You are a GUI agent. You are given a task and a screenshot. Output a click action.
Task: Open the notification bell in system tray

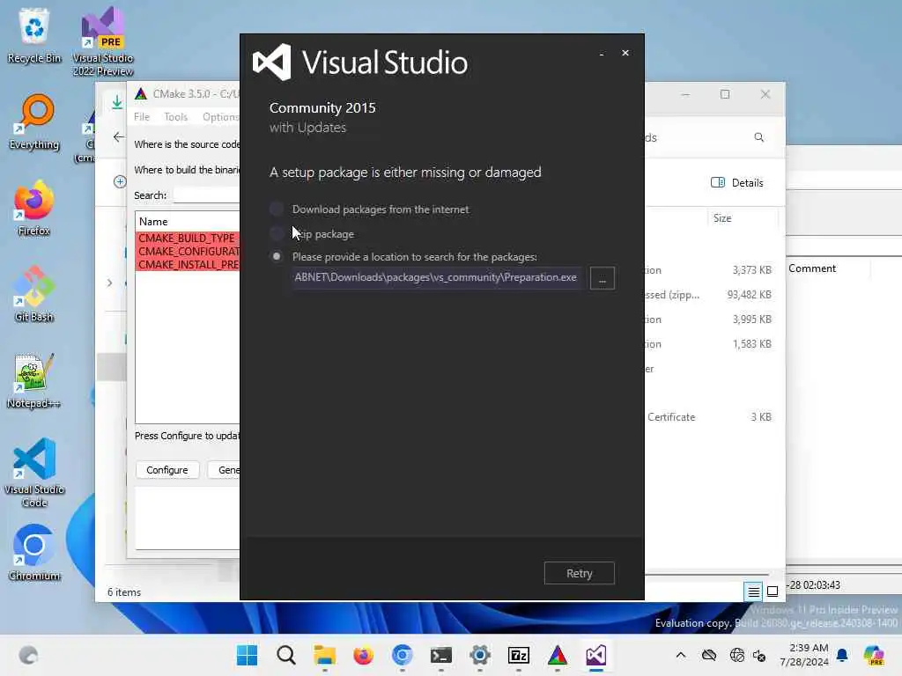tap(842, 655)
